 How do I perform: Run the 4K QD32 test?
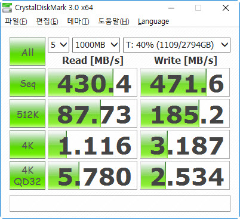27,175
